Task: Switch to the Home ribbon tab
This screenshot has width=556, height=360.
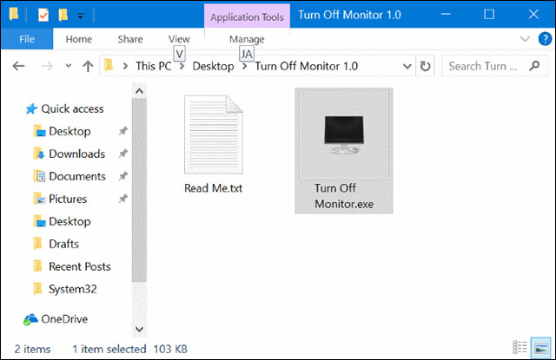Action: coord(79,39)
